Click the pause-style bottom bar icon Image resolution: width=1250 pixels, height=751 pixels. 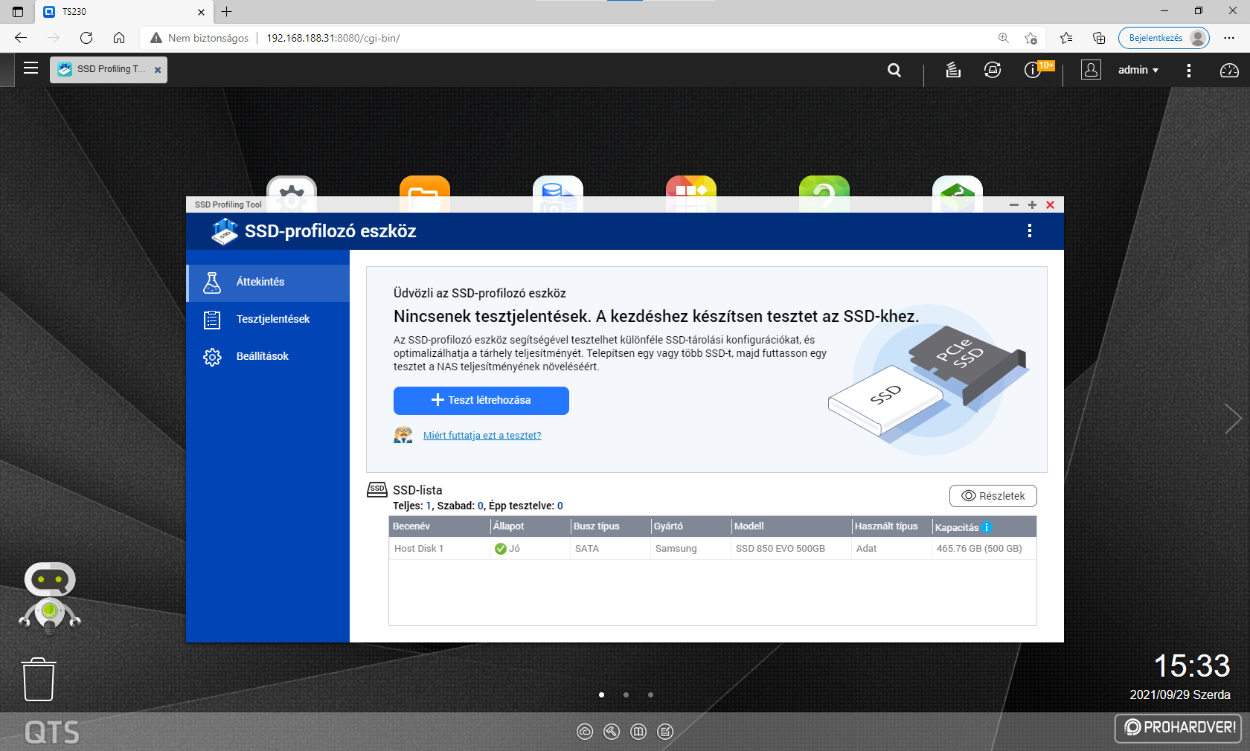click(x=638, y=732)
